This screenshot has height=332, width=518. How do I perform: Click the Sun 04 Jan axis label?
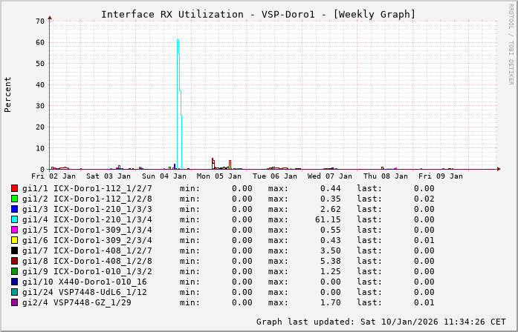coord(164,176)
